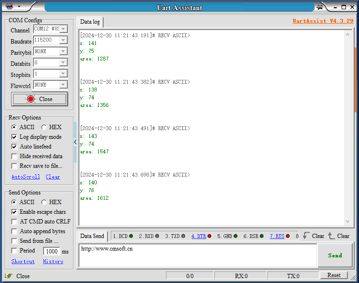Open the UartAssist V4.3.29 link
Screen dimensions: 359x283
pos(323,21)
